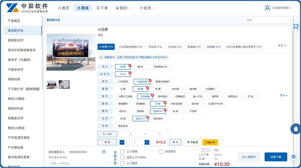Open the 下单 tab
This screenshot has width=301, height=168.
click(x=102, y=8)
